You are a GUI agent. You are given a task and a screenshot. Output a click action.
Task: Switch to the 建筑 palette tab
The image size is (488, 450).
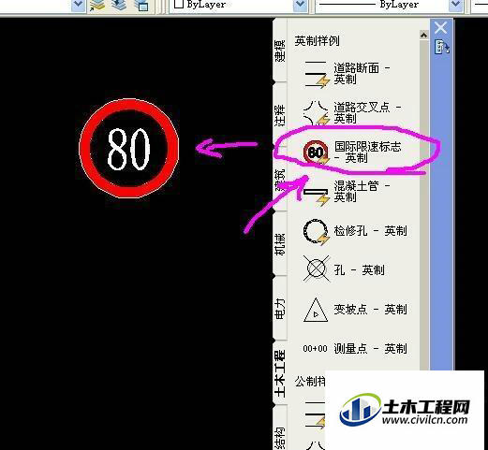point(280,181)
